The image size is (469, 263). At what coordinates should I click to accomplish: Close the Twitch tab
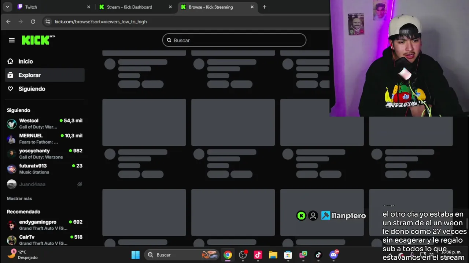pyautogui.click(x=89, y=7)
